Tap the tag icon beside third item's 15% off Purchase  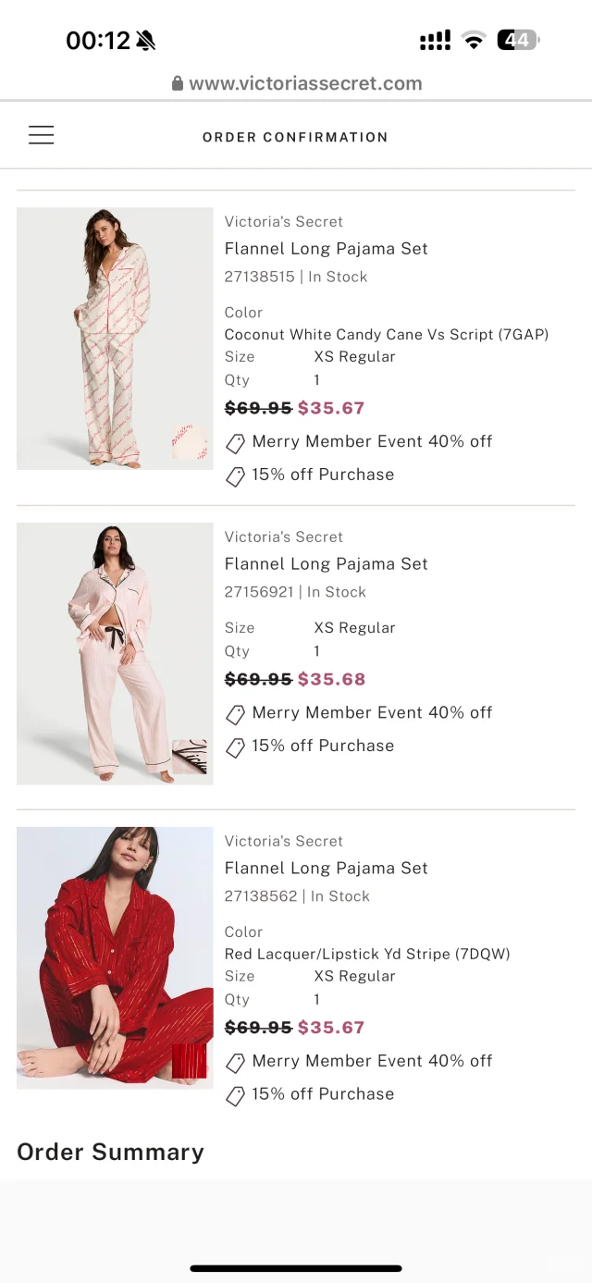pos(236,1095)
